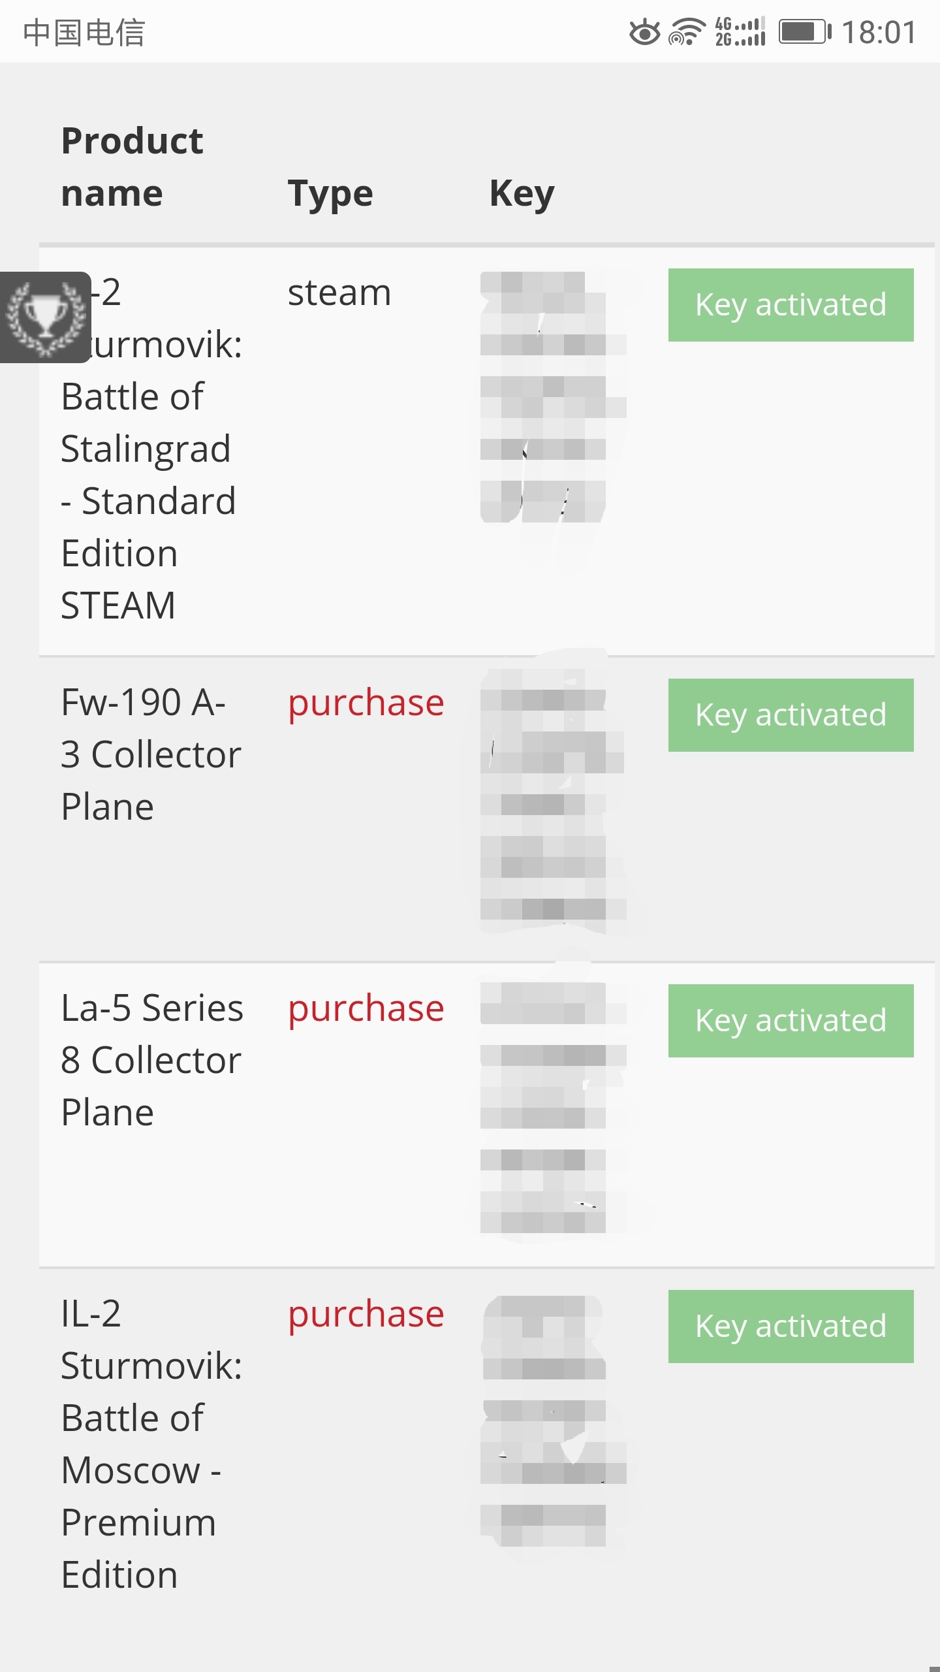Image resolution: width=940 pixels, height=1672 pixels.
Task: Click Key activated for Battle of Moscow
Action: [x=791, y=1326]
